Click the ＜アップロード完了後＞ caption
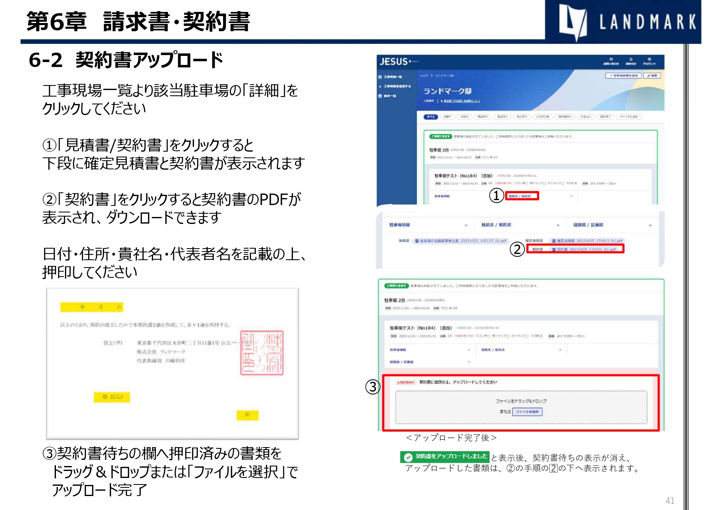This screenshot has width=722, height=510. (x=451, y=438)
